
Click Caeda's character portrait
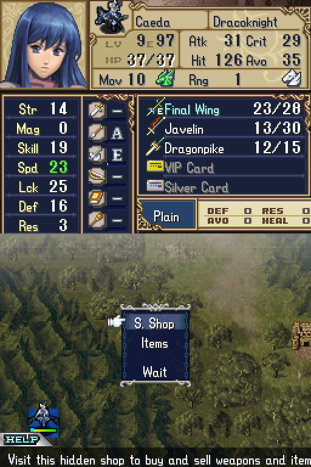(x=44, y=44)
